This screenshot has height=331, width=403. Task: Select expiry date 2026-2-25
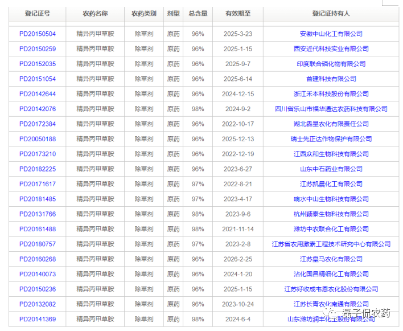(238, 259)
